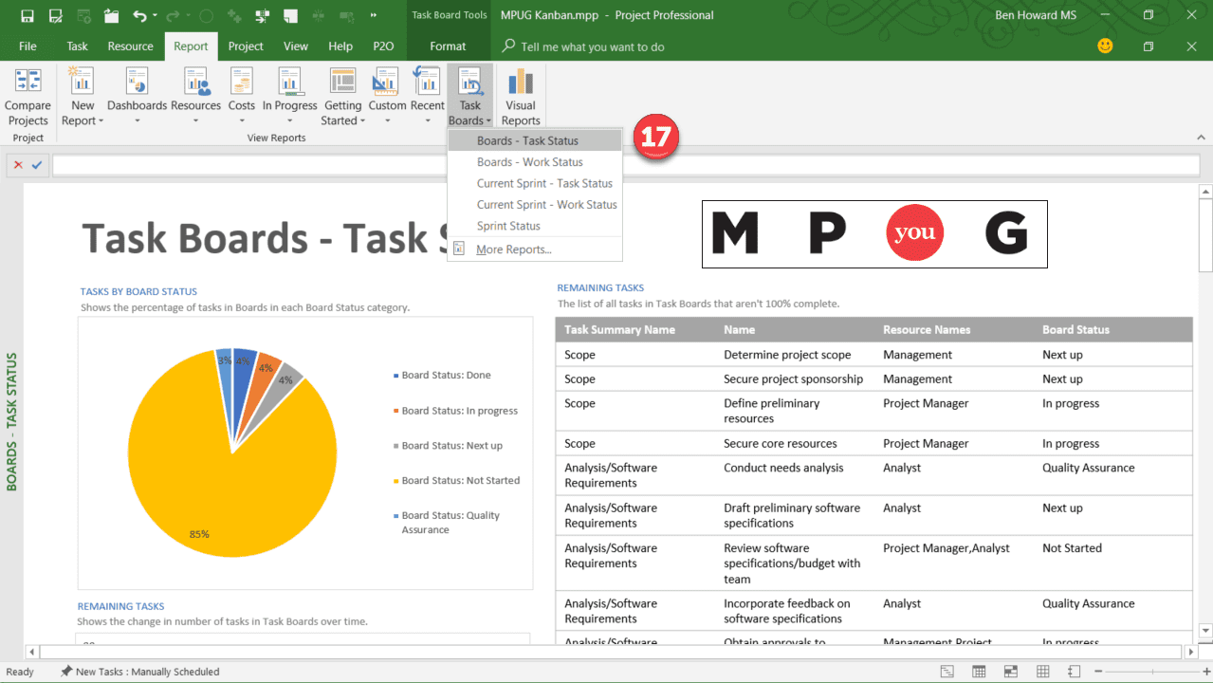Viewport: 1213px width, 683px height.
Task: Open the Costs reports icon
Action: point(242,83)
